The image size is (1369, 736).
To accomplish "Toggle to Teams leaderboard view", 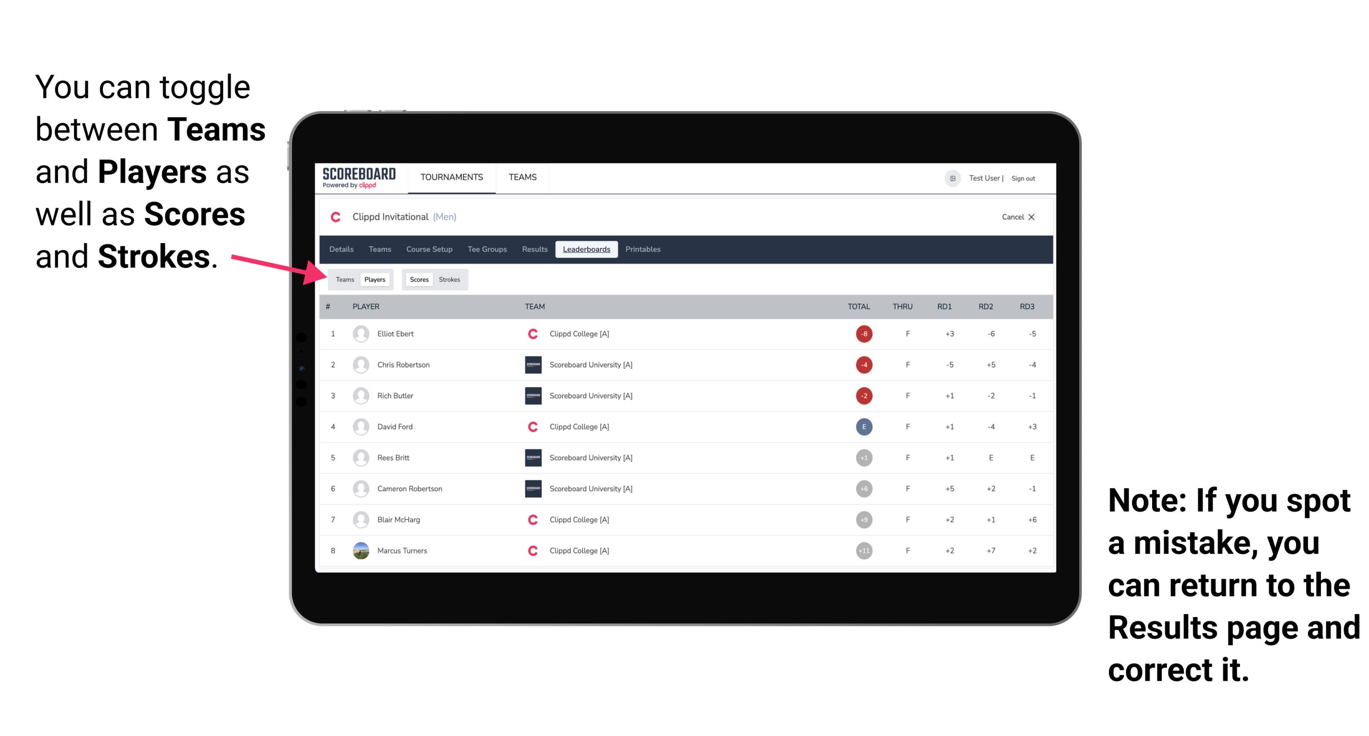I will click(343, 279).
